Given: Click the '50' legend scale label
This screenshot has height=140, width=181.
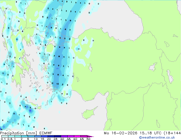Looking at the screenshot, I should click(88, 139).
